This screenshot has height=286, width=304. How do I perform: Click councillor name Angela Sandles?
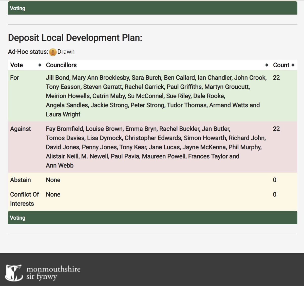click(x=67, y=105)
